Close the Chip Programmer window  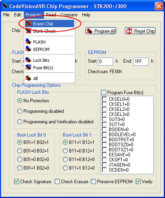159,6
